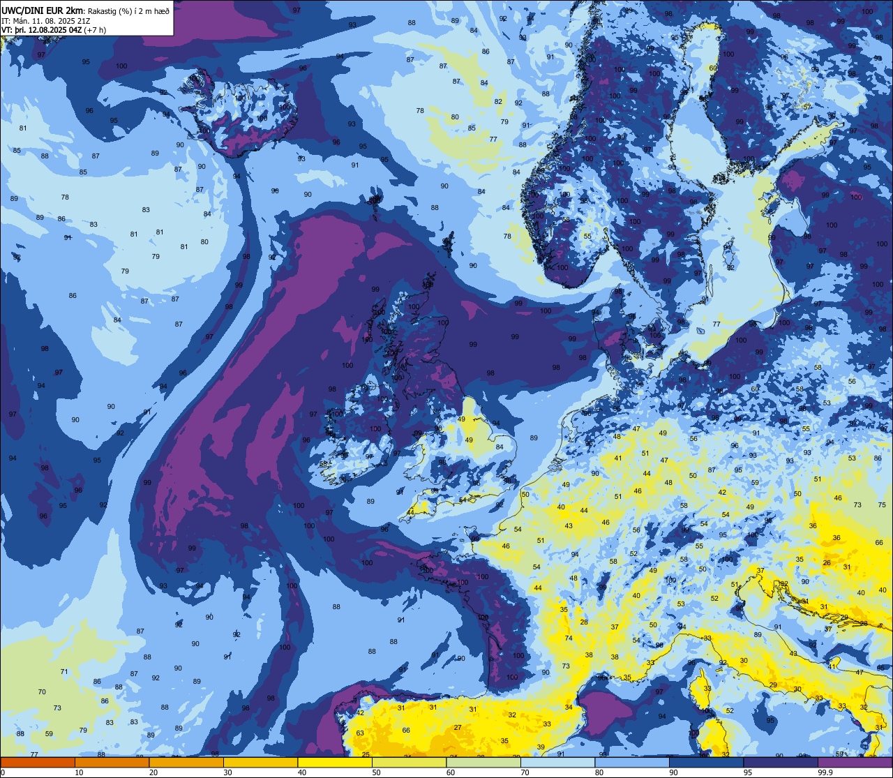The width and height of the screenshot is (893, 778).
Task: Click the 0–10% dark orange legend swatch
Action: (38, 763)
